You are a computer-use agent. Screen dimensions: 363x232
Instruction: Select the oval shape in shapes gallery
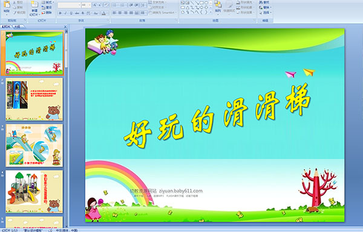pyautogui.click(x=206, y=3)
